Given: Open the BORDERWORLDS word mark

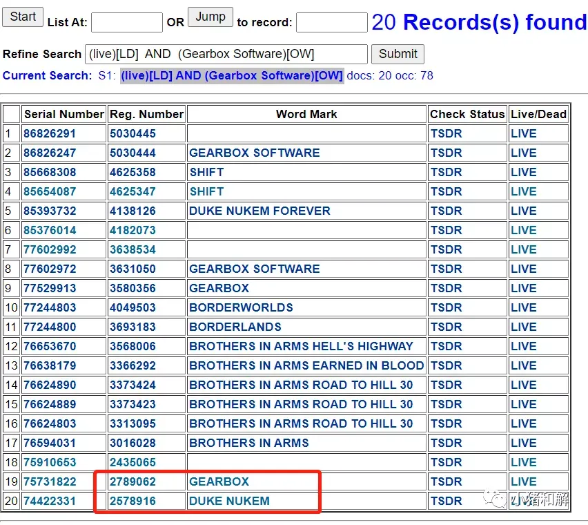Looking at the screenshot, I should coord(241,307).
